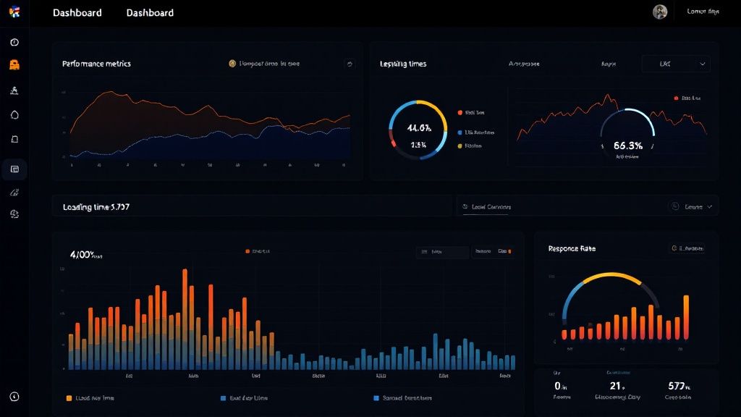The image size is (741, 417).
Task: Click the Responce Rate title
Action: [x=572, y=248]
